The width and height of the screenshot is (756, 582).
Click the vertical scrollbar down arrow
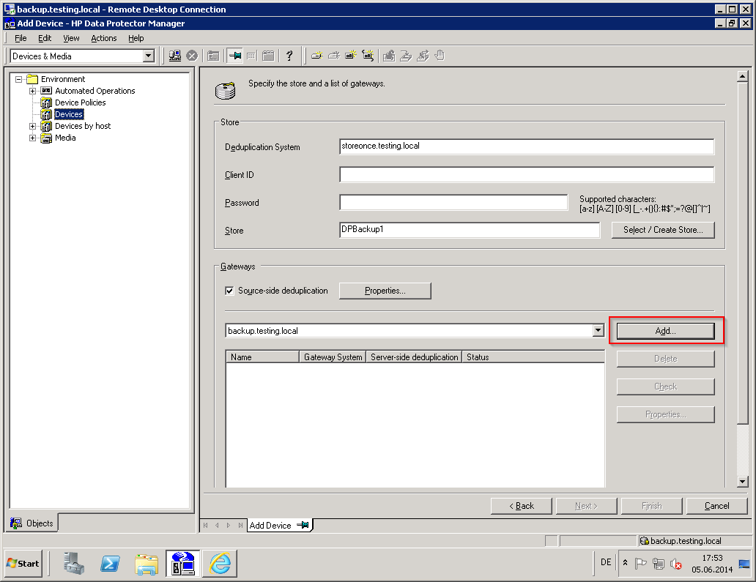point(743,481)
